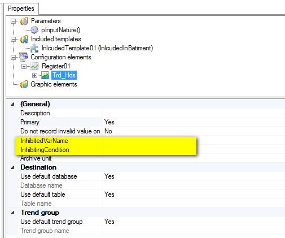This screenshot has width=285, height=238.
Task: Select the Trd_Hds tree item label
Action: click(x=64, y=75)
